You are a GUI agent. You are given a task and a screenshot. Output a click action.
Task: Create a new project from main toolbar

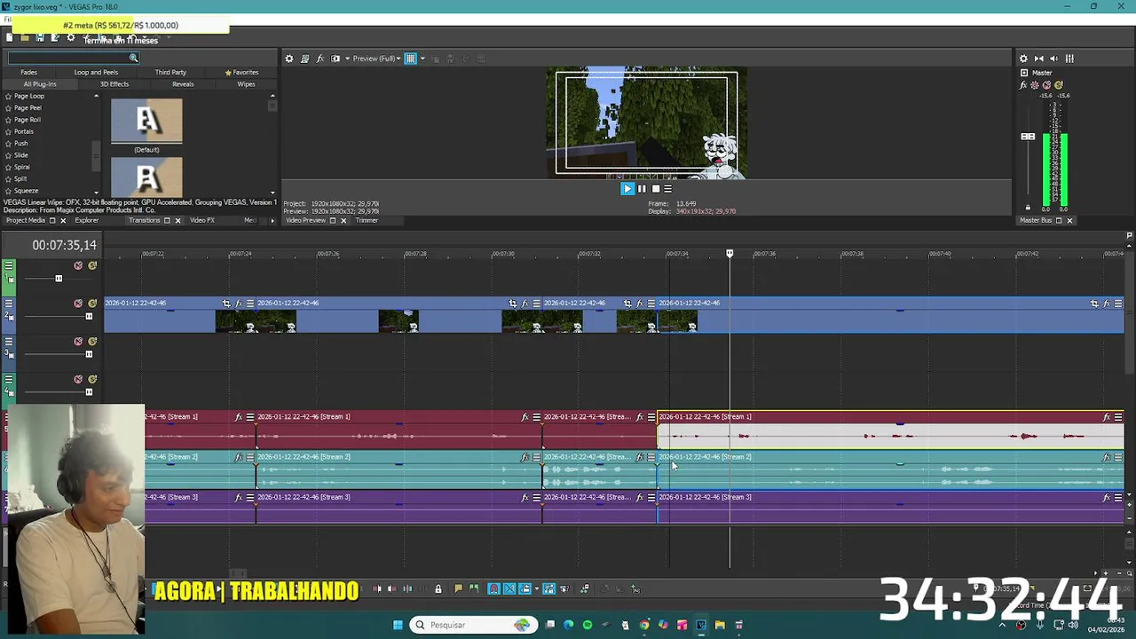(x=9, y=38)
